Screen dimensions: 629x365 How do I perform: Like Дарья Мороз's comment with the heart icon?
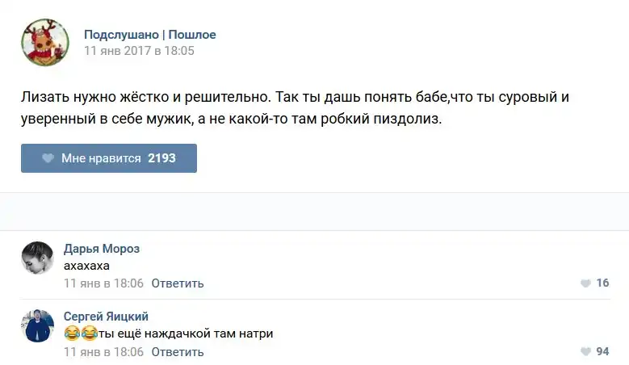(x=585, y=283)
